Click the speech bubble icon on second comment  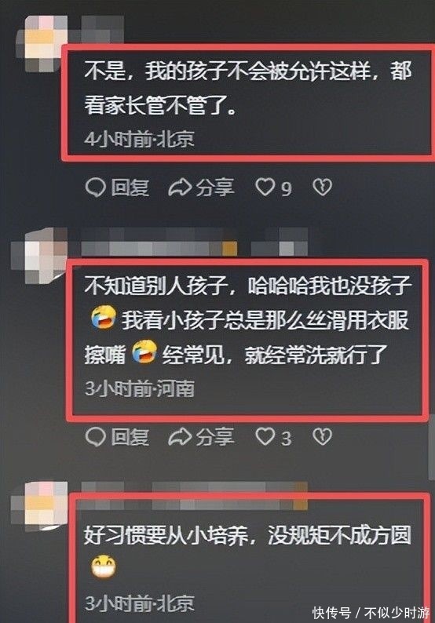point(95,437)
